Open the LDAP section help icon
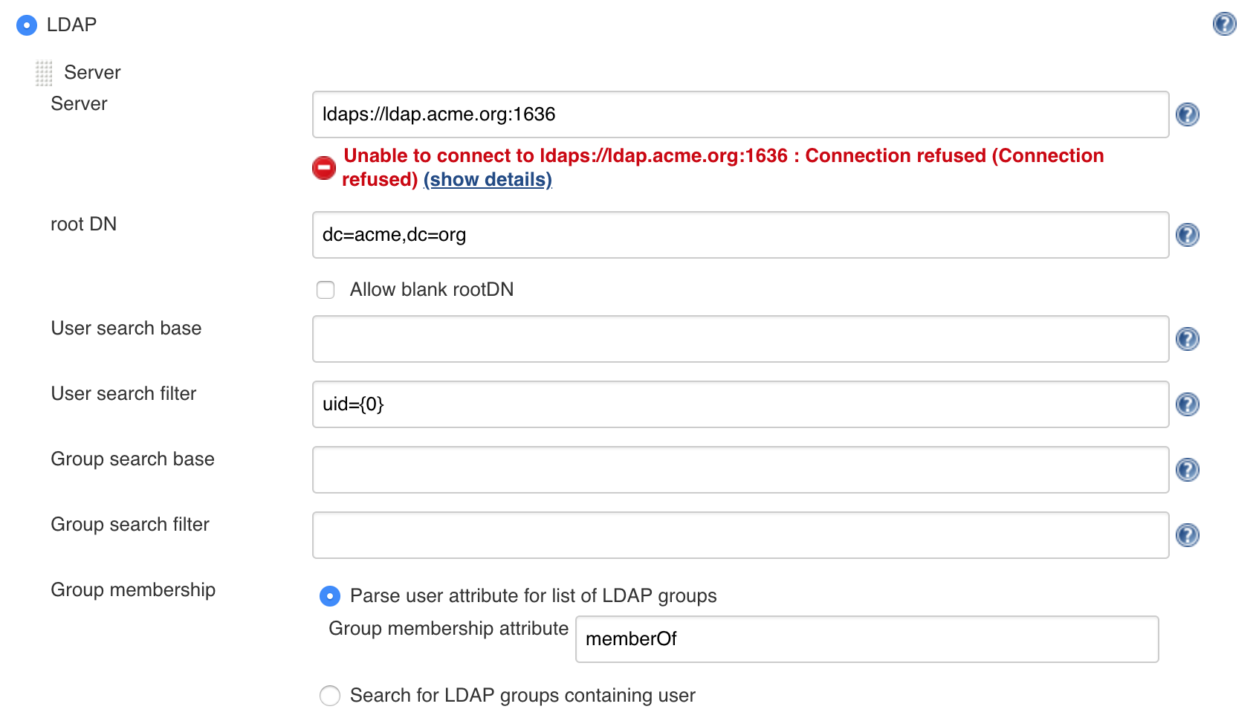 1224,25
